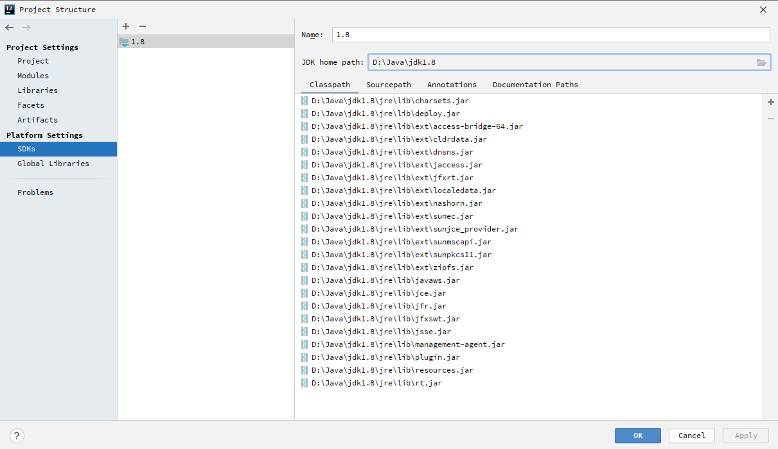
Task: Select plugin.jar classpath entry
Action: coord(529,357)
